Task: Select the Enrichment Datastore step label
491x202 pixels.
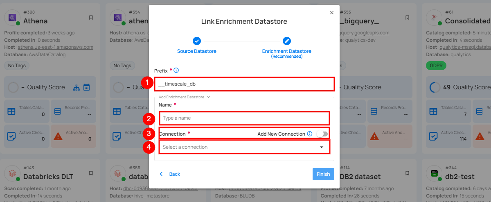Action: pos(286,51)
